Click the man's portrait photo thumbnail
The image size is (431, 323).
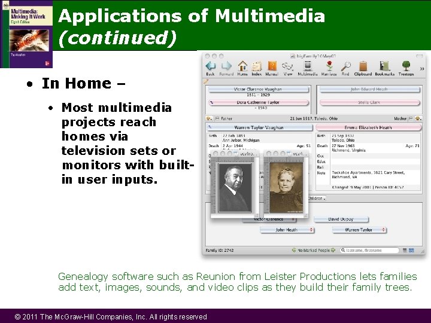tap(235, 188)
